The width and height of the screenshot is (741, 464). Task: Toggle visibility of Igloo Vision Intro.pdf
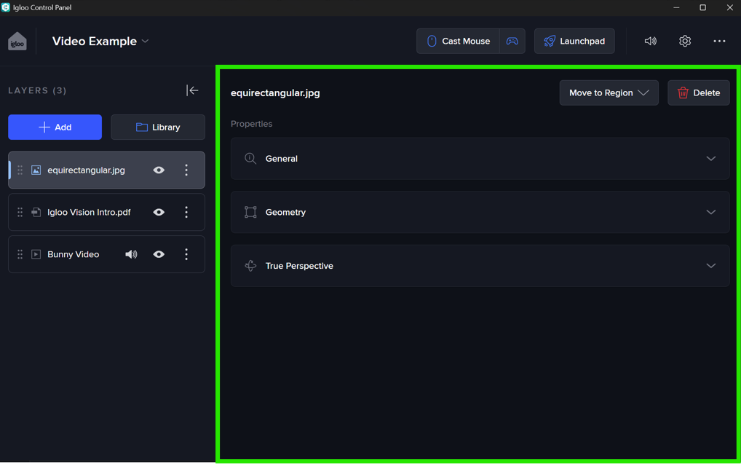(x=159, y=212)
